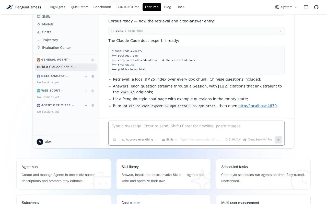The image size is (327, 204).
Task: Open the Skill library feature card
Action: (163, 174)
